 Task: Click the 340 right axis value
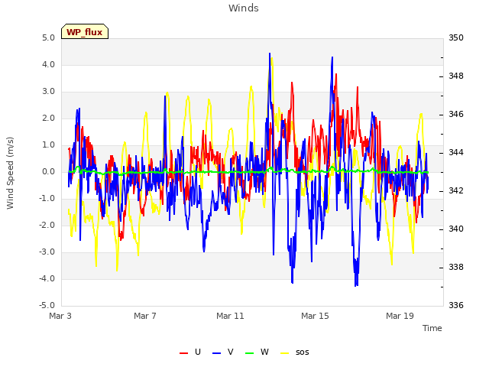pos(456,229)
